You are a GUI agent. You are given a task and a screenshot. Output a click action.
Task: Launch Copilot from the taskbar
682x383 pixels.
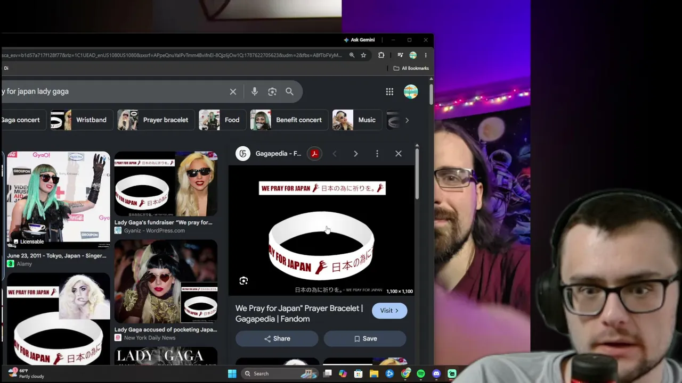[x=343, y=374]
